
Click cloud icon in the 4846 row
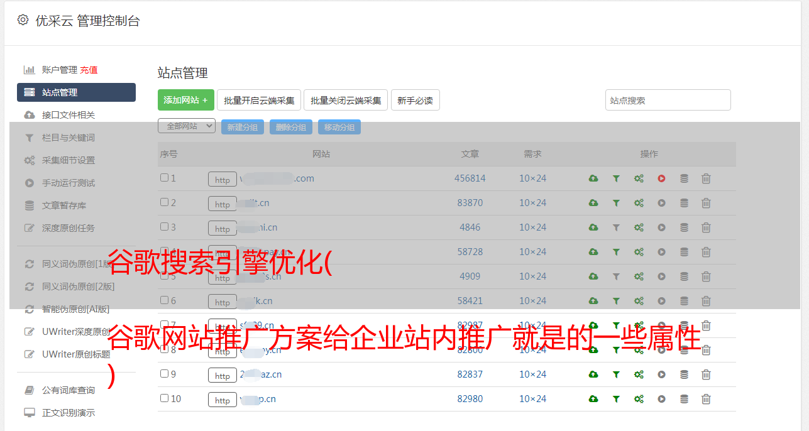point(593,227)
